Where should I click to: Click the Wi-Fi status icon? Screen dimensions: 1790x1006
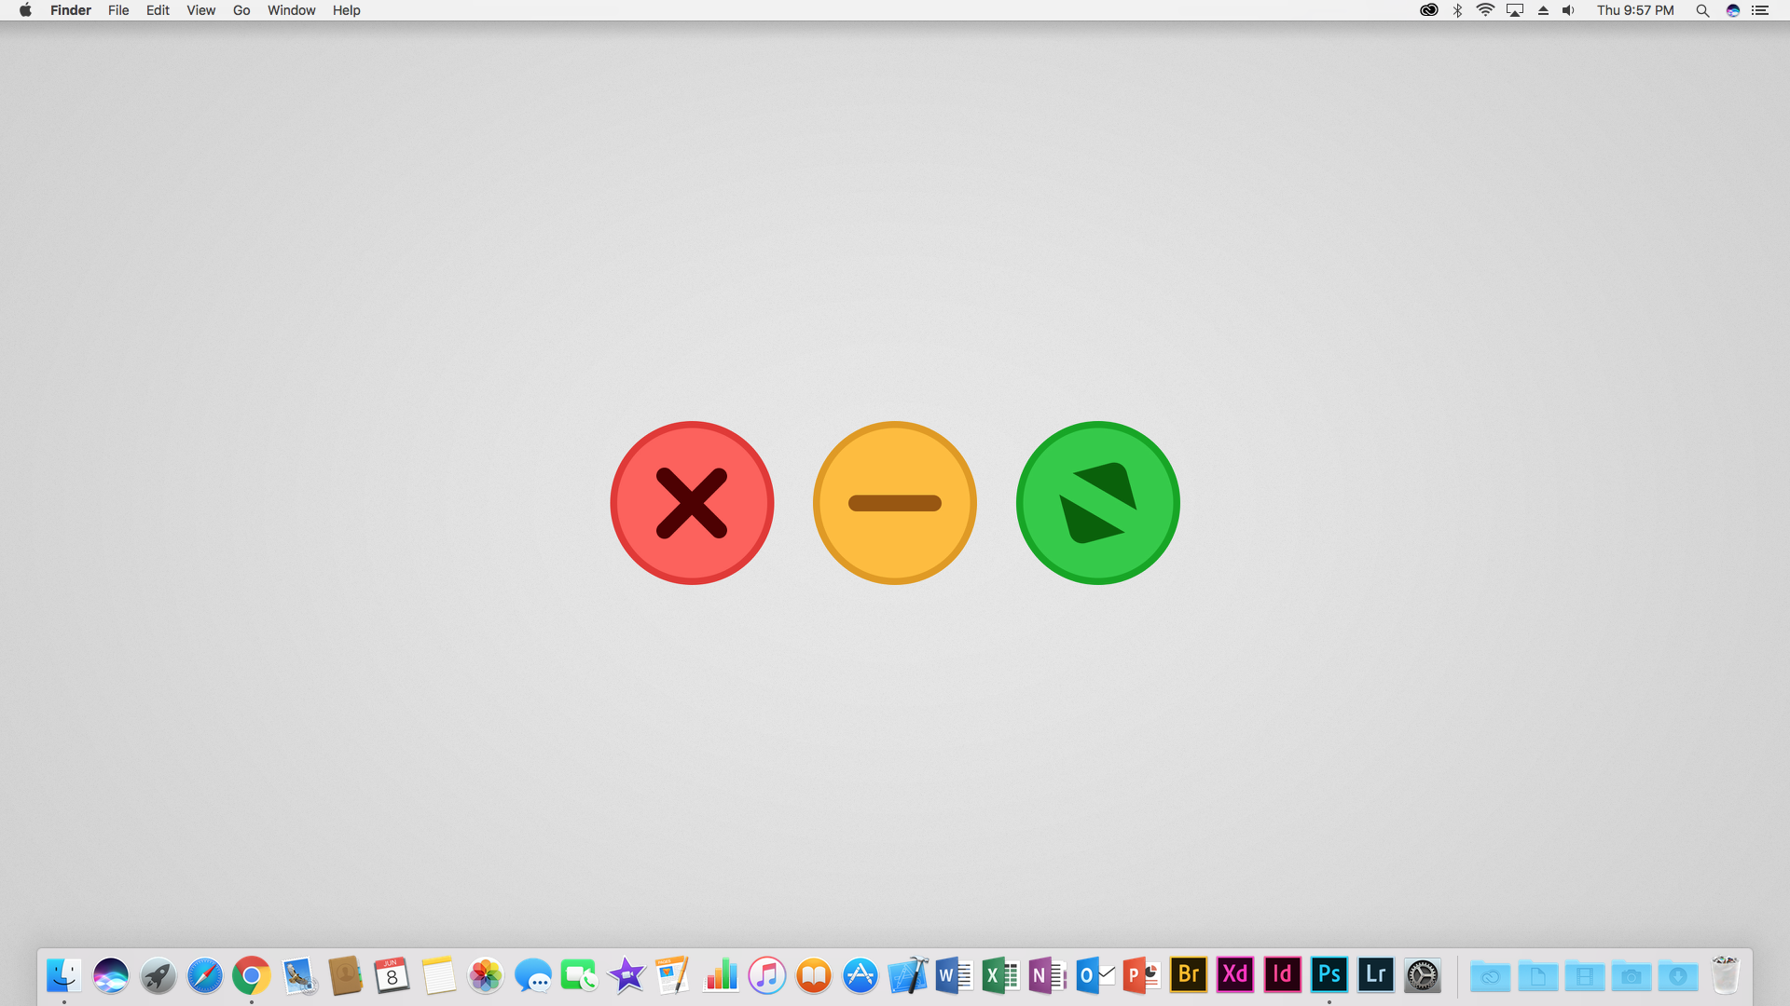[1485, 10]
